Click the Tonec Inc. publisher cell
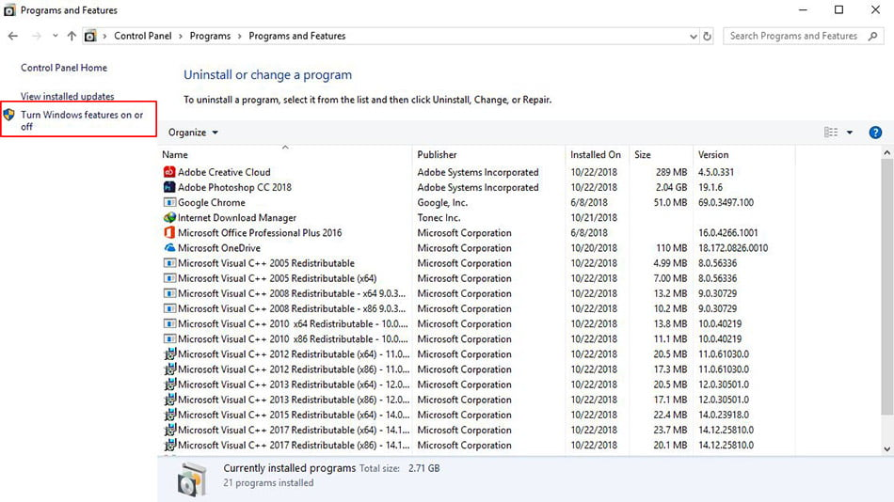 coord(439,218)
